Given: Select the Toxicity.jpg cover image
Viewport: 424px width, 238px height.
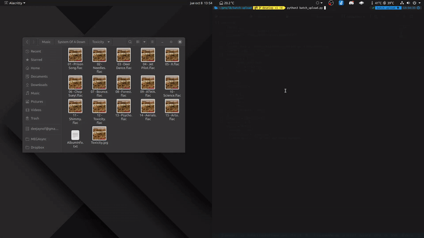Looking at the screenshot, I should coord(99,135).
